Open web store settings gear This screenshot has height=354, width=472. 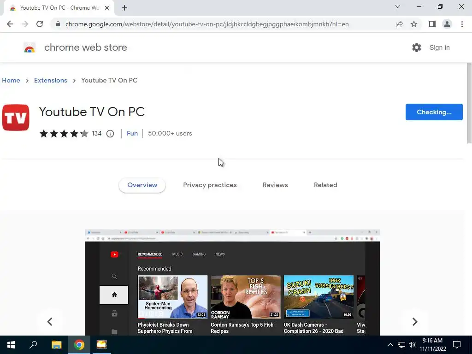pos(417,47)
